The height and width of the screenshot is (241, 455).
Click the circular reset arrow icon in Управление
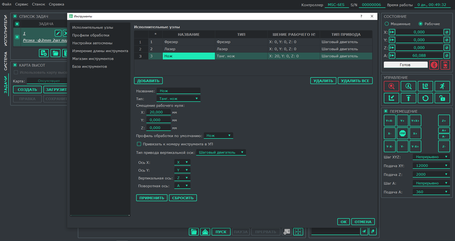coord(425,98)
